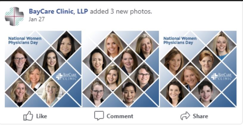Click the Comment speech bubble icon
This screenshot has width=243, height=128.
point(99,116)
